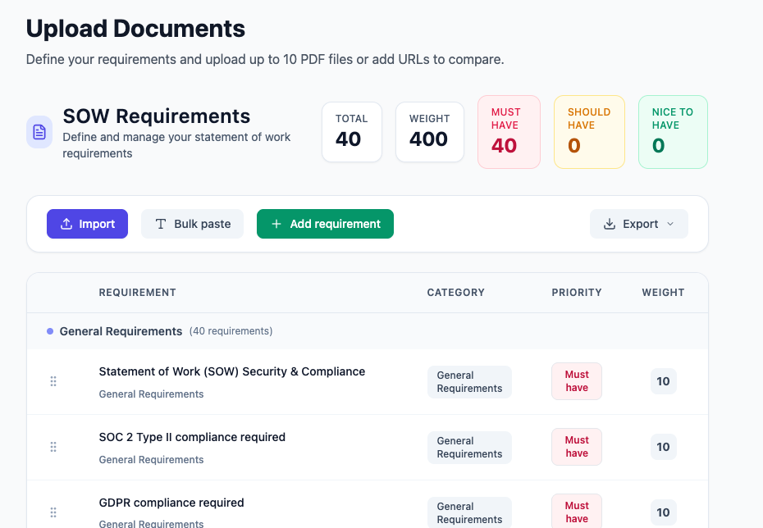763x528 pixels.
Task: Filter by Nice to Have stat card
Action: pyautogui.click(x=673, y=132)
